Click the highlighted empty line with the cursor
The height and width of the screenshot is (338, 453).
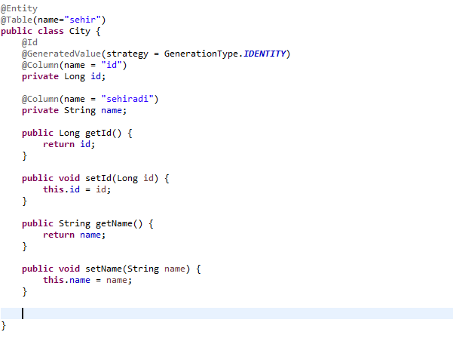[226, 313]
